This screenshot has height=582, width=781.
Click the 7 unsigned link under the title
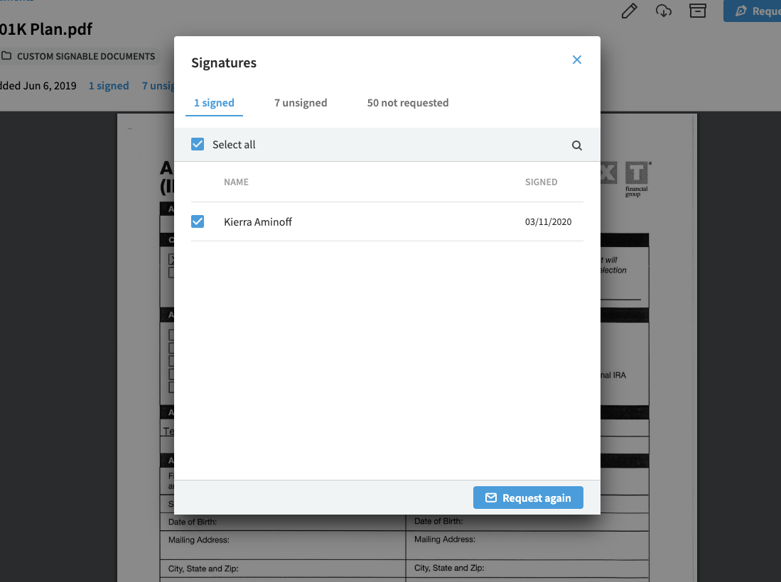pos(158,86)
